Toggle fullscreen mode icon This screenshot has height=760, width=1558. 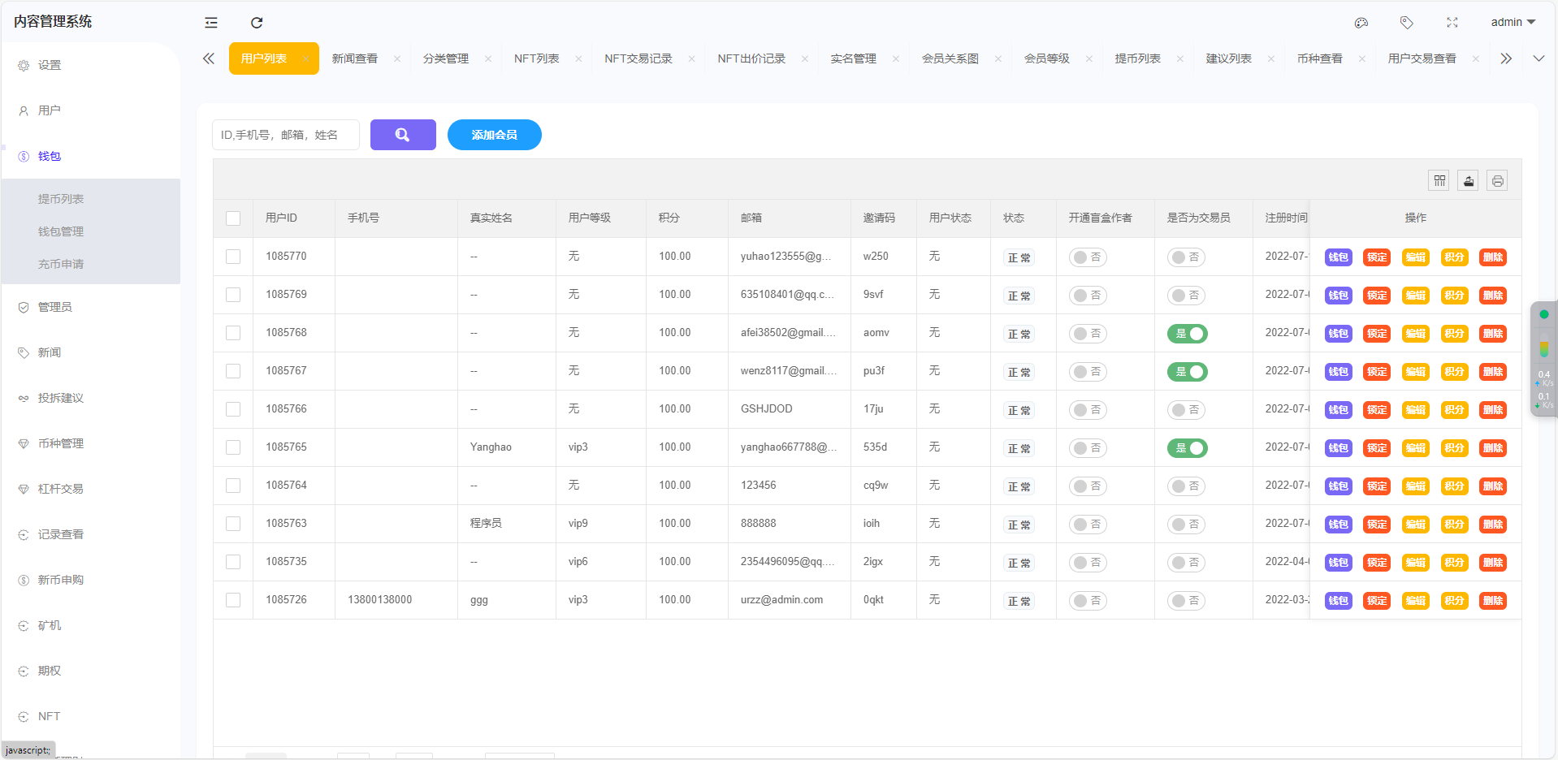pyautogui.click(x=1452, y=23)
